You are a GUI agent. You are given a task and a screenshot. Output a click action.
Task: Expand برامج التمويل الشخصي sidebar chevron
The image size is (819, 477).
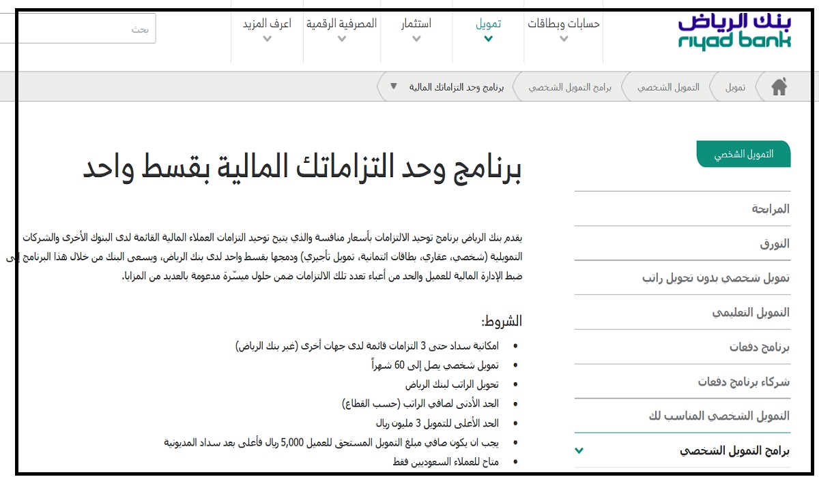(579, 451)
